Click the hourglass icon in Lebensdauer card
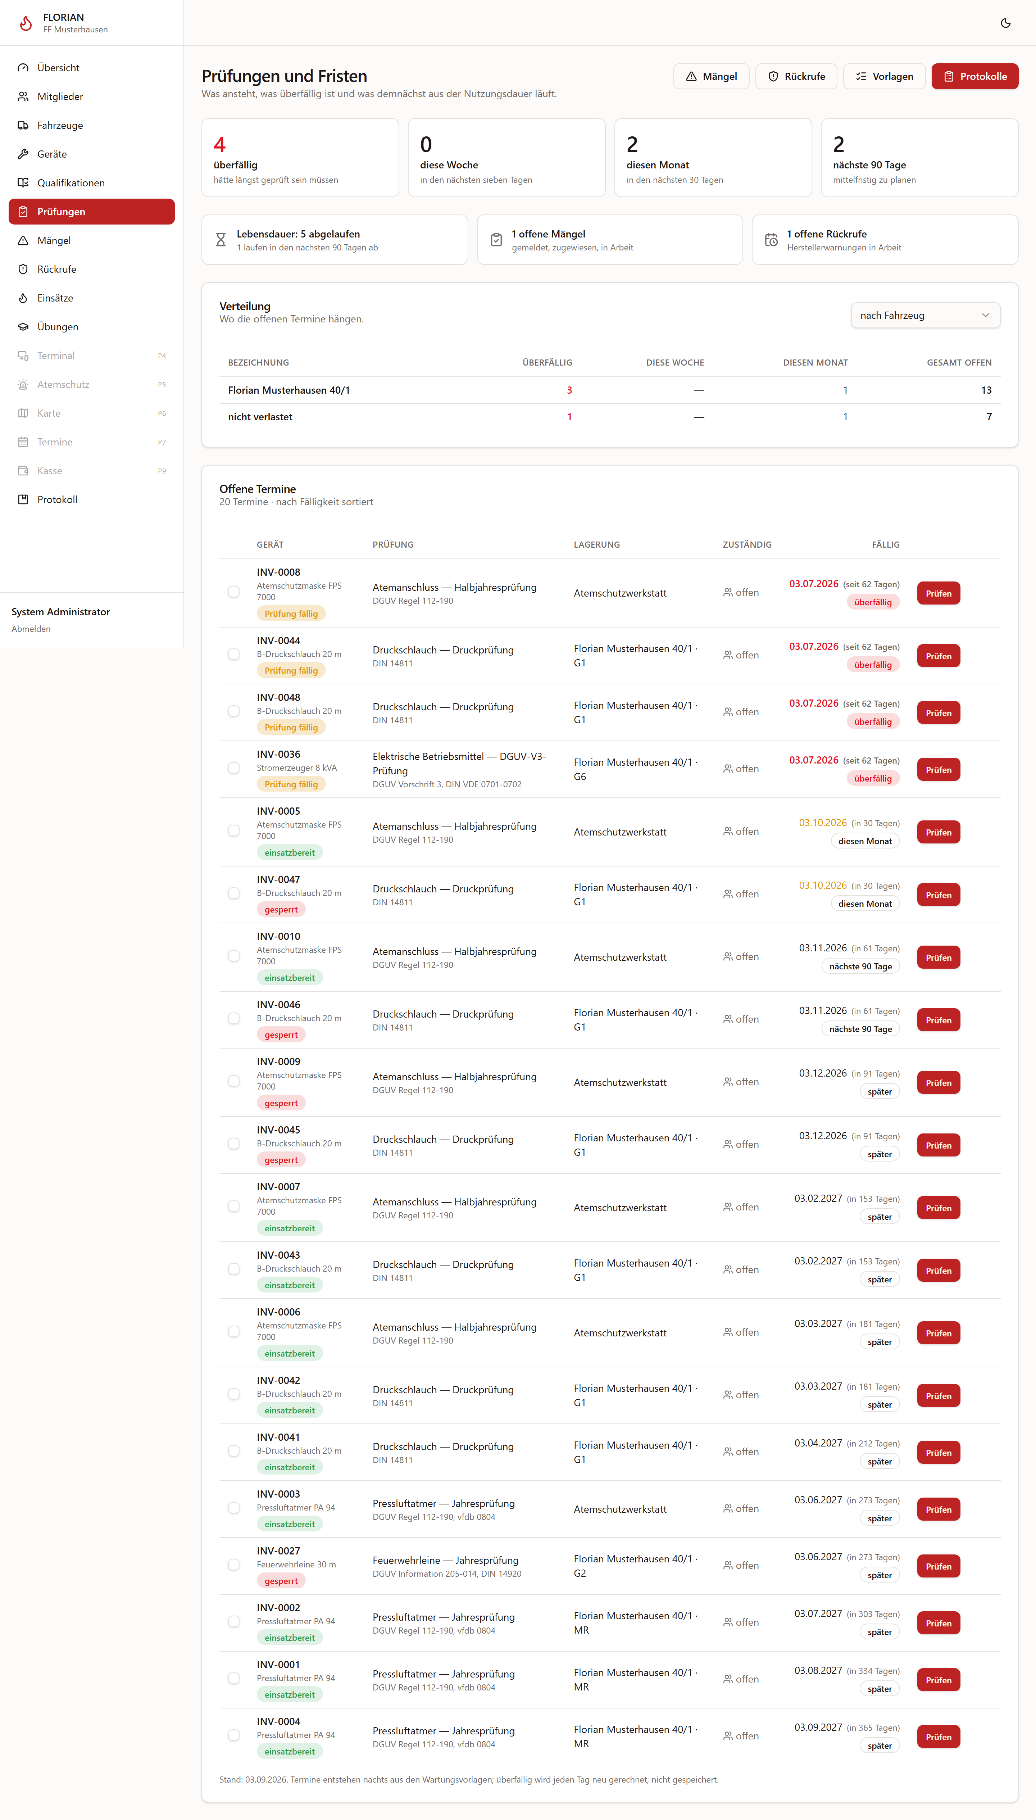 pos(221,240)
